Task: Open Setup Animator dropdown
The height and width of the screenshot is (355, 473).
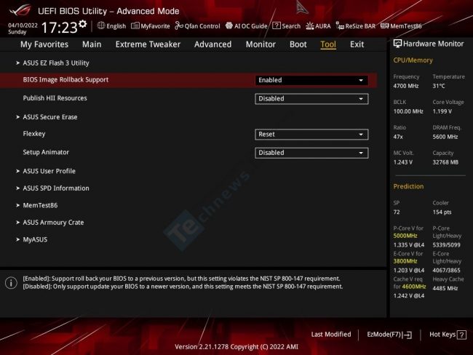Action: [311, 153]
